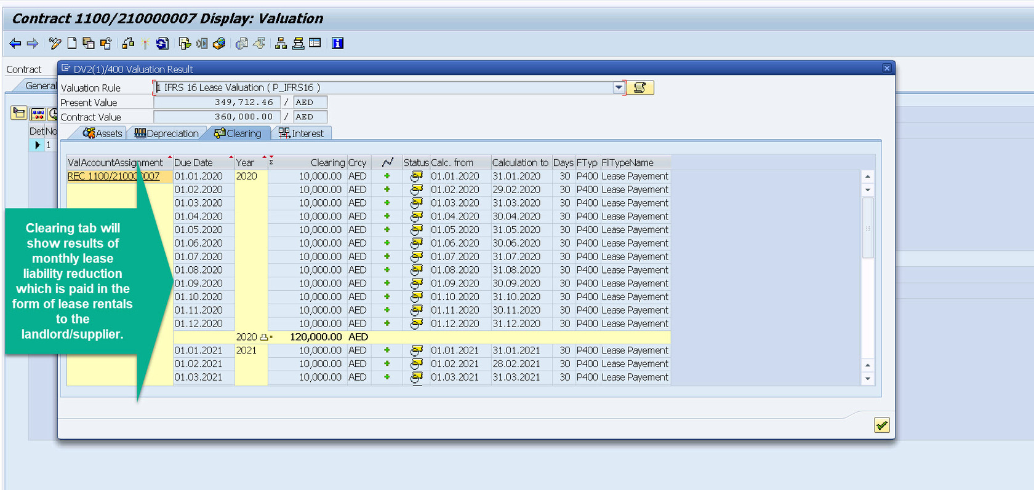Click the overlapping windows icon in toolbar
Image resolution: width=1034 pixels, height=490 pixels.
(x=89, y=44)
